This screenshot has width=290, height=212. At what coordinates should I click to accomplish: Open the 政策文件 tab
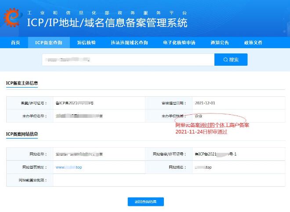pyautogui.click(x=253, y=42)
